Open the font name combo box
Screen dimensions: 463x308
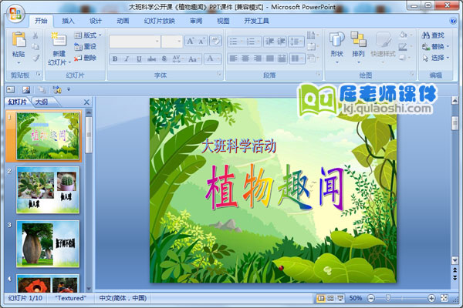[x=134, y=42]
